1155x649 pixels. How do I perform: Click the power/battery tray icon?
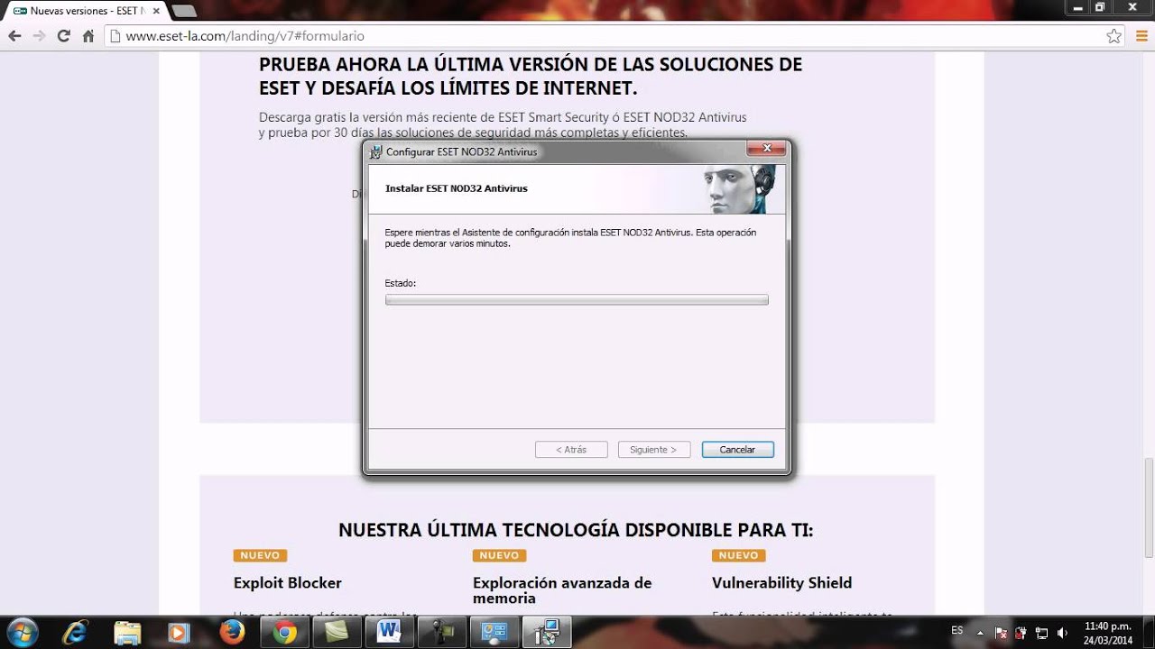(x=1021, y=633)
